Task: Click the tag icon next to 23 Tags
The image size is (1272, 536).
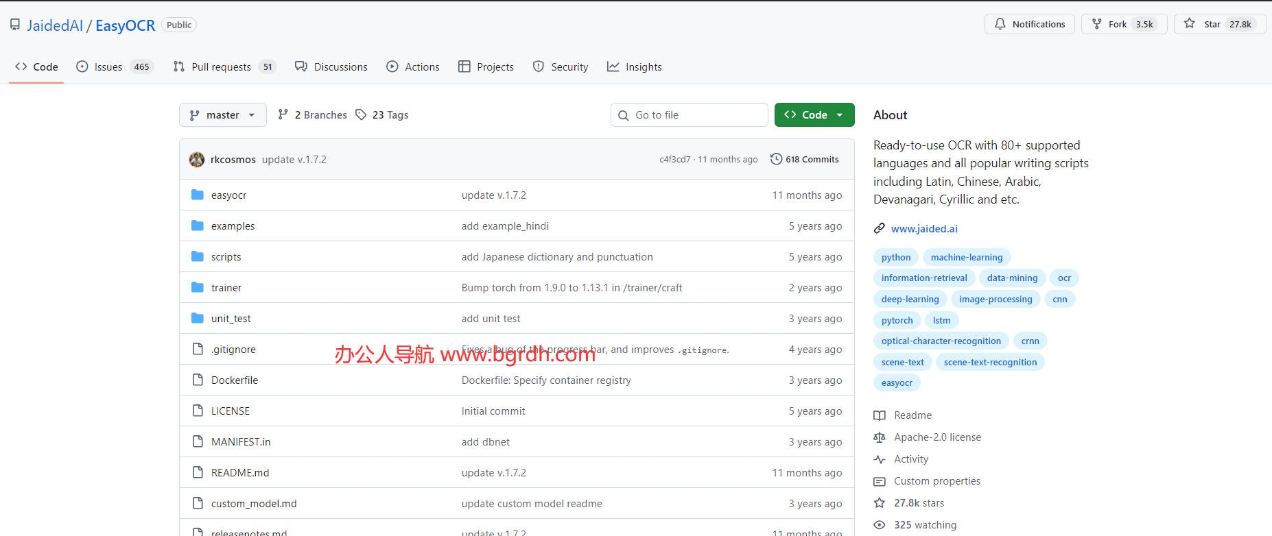Action: [361, 114]
